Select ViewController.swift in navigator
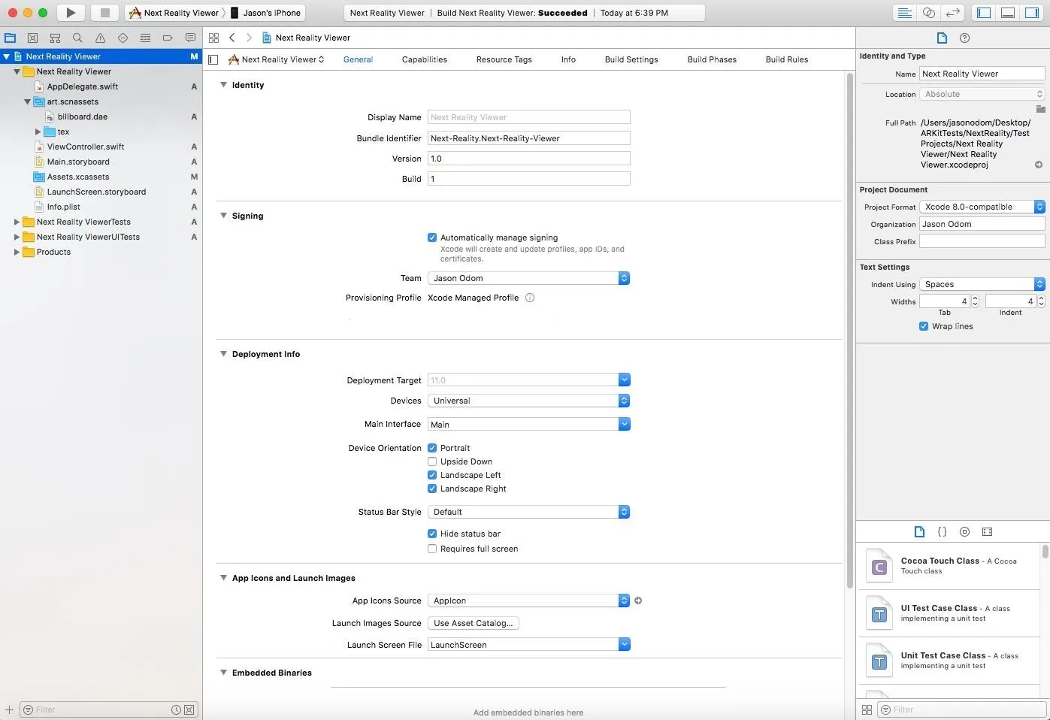Screen dimensions: 1050x720 (x=86, y=147)
